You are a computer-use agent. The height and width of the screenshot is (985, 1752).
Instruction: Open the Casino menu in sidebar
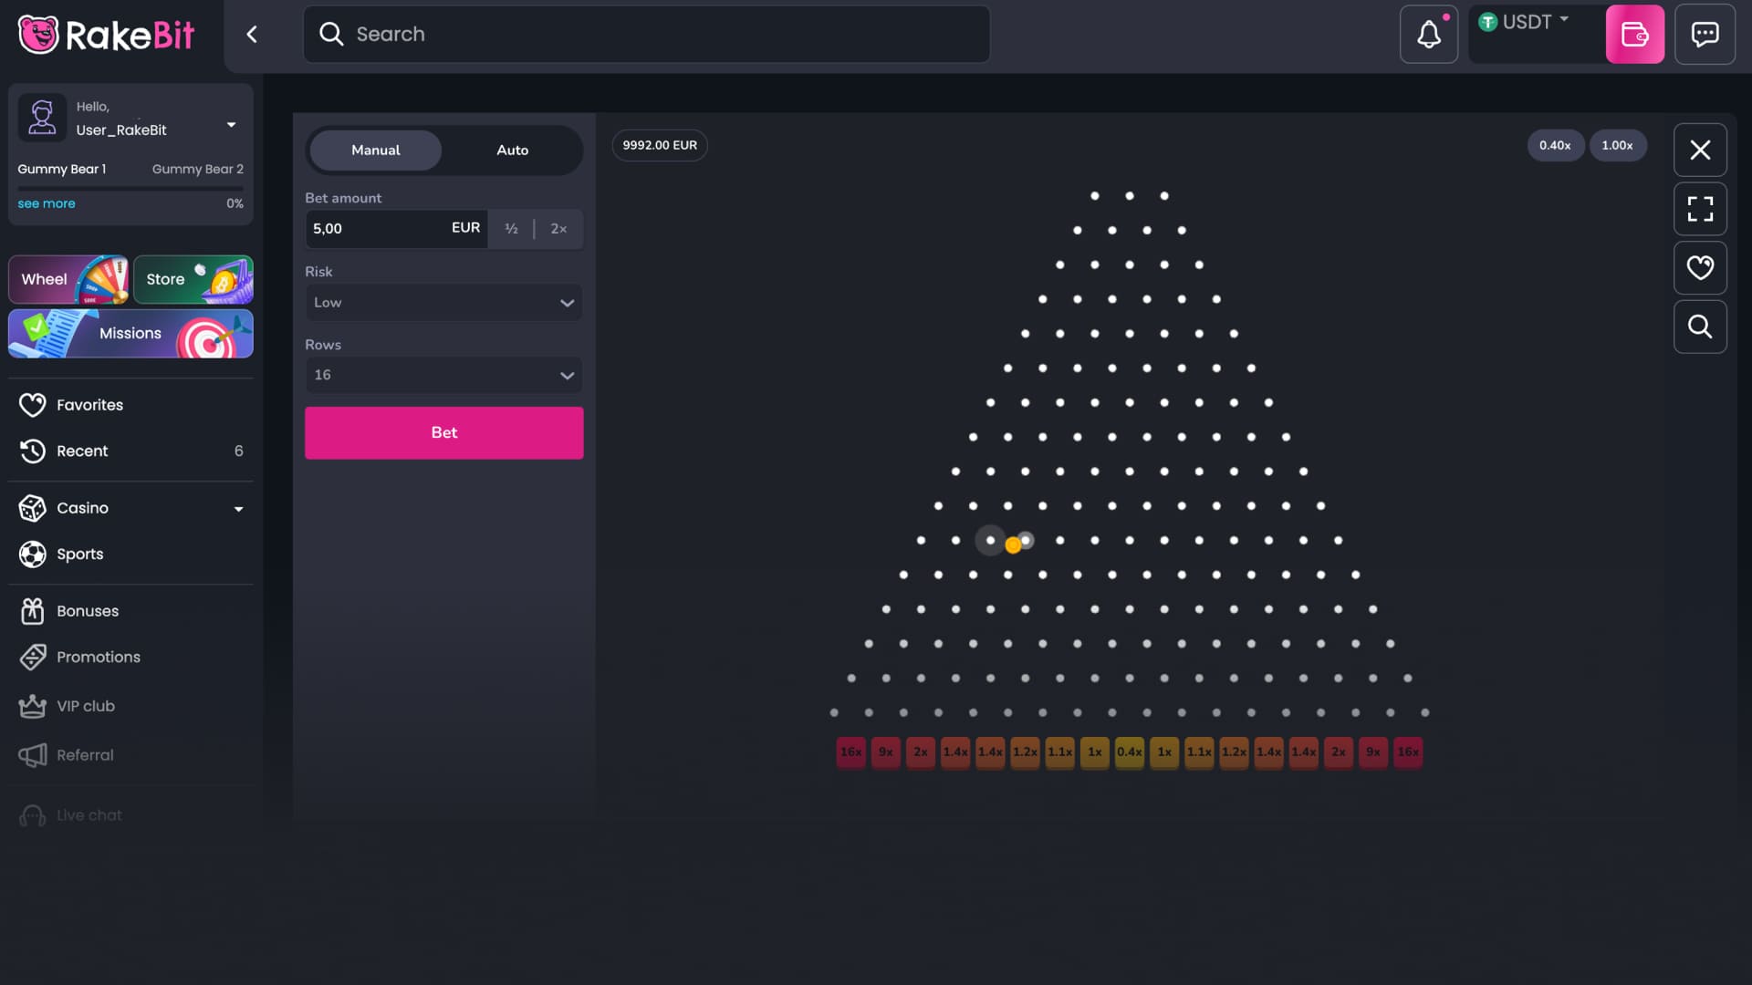(x=82, y=508)
